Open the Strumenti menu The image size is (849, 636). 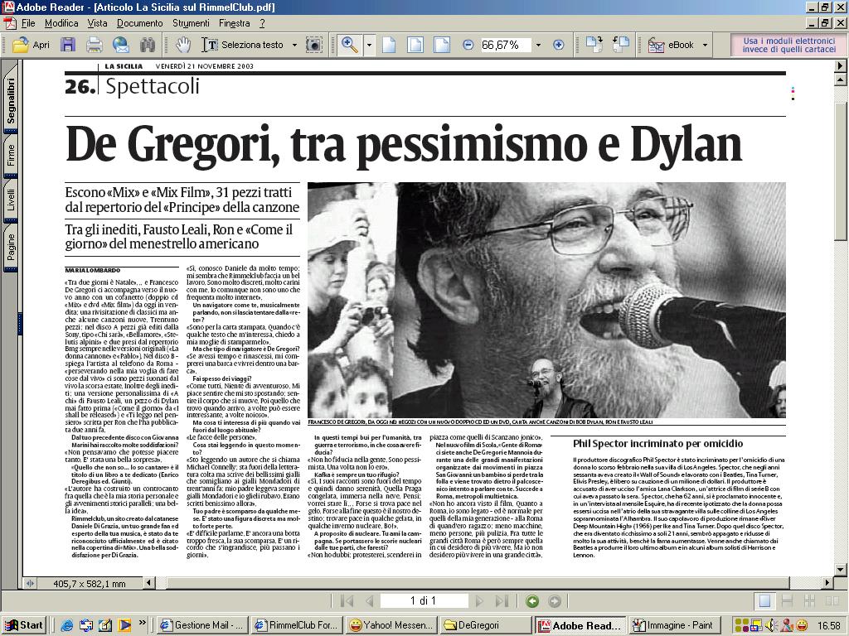click(x=191, y=23)
